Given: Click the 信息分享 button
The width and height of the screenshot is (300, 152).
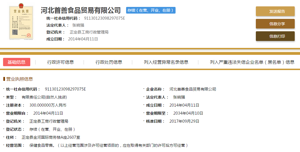Looking at the screenshot, I should pyautogui.click(x=275, y=24).
